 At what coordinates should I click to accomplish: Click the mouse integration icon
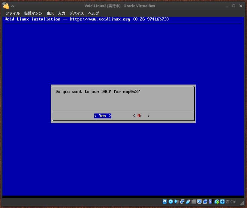tap(217, 202)
